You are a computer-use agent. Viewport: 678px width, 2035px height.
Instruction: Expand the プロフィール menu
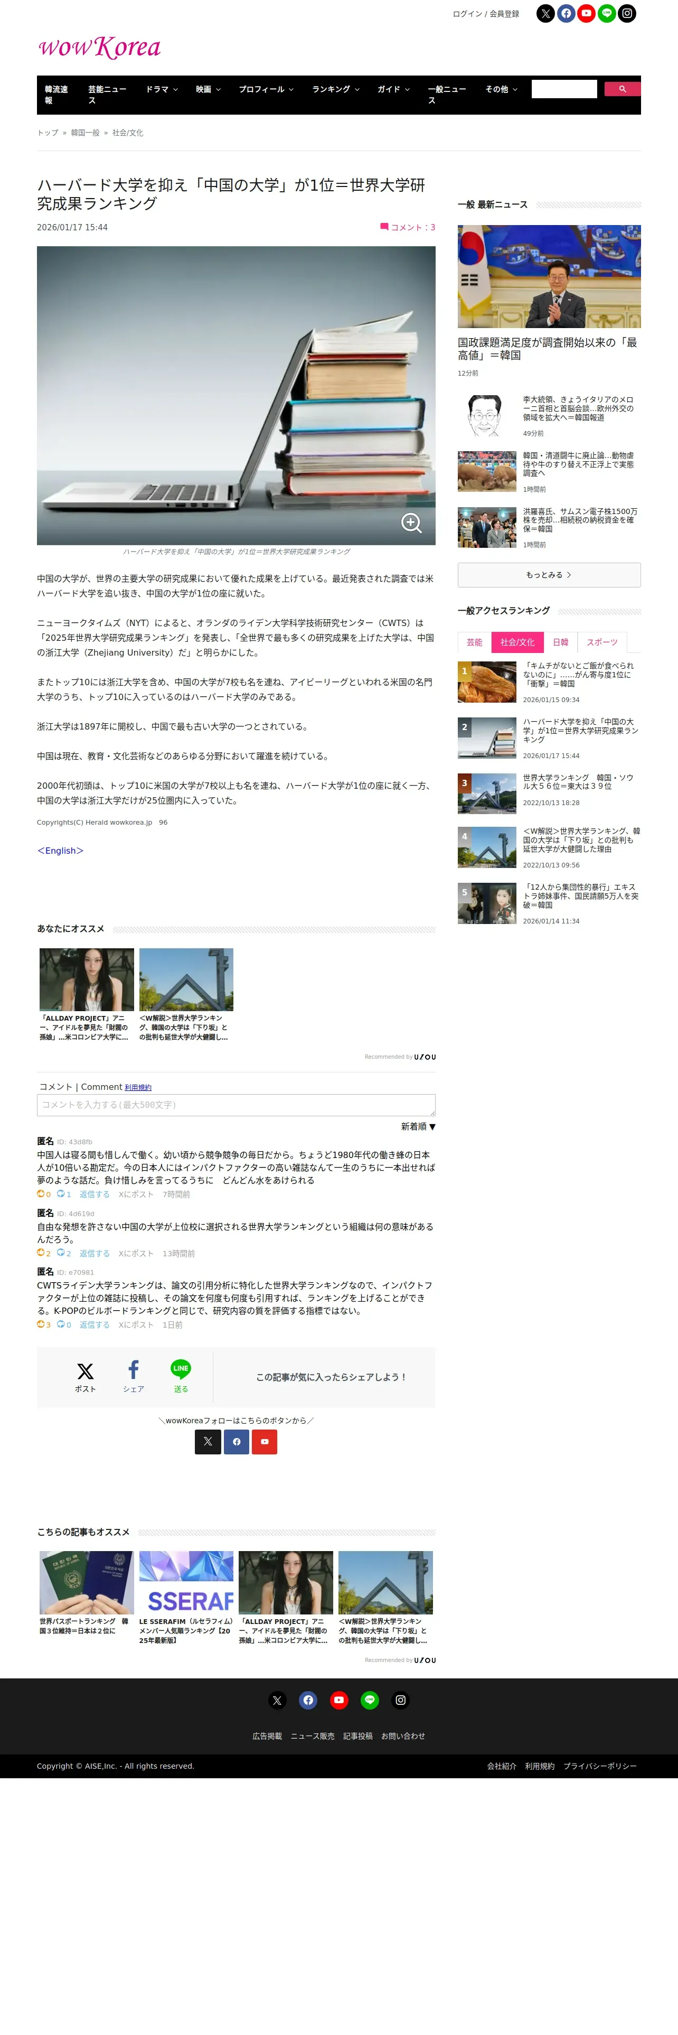(x=267, y=89)
